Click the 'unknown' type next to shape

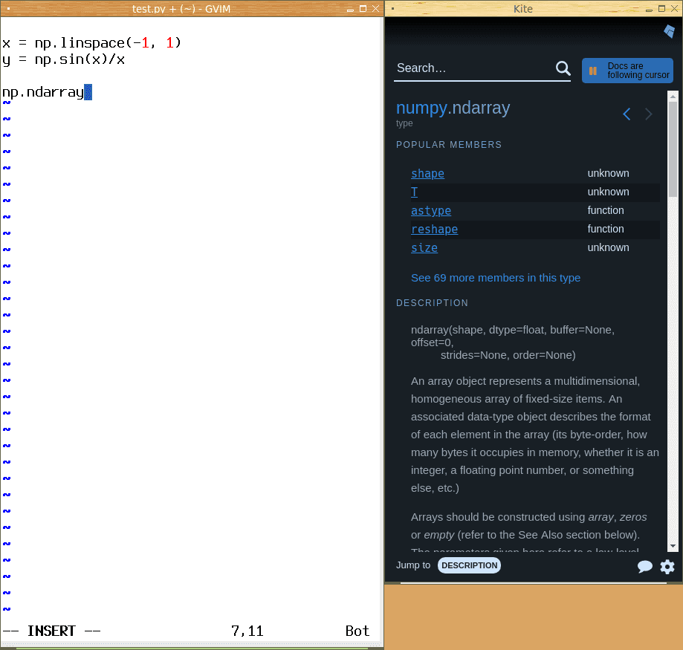(608, 173)
